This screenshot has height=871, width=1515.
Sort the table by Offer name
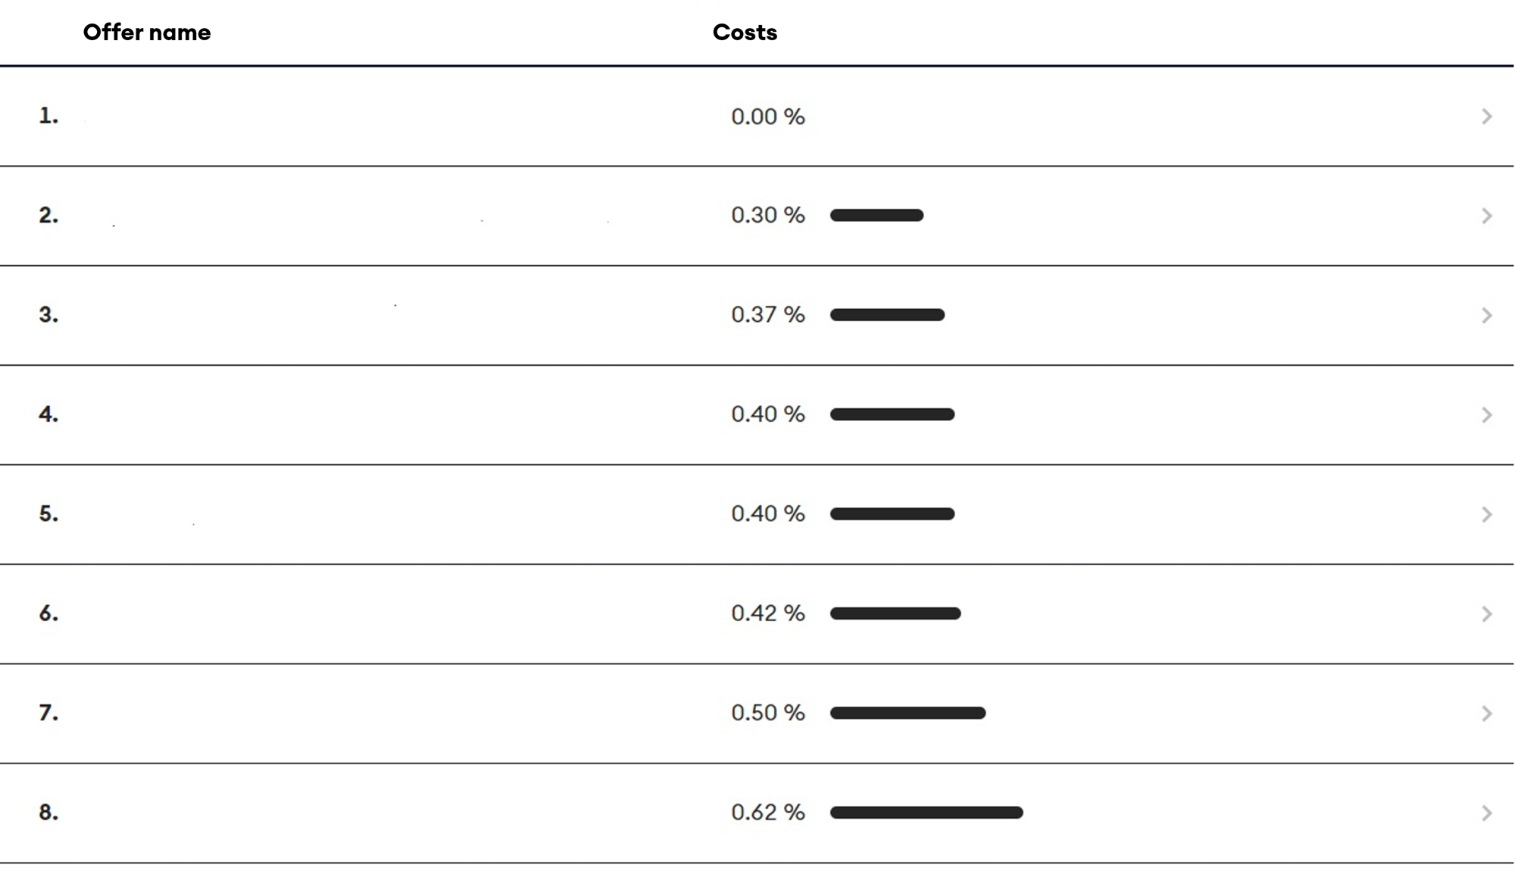tap(147, 33)
